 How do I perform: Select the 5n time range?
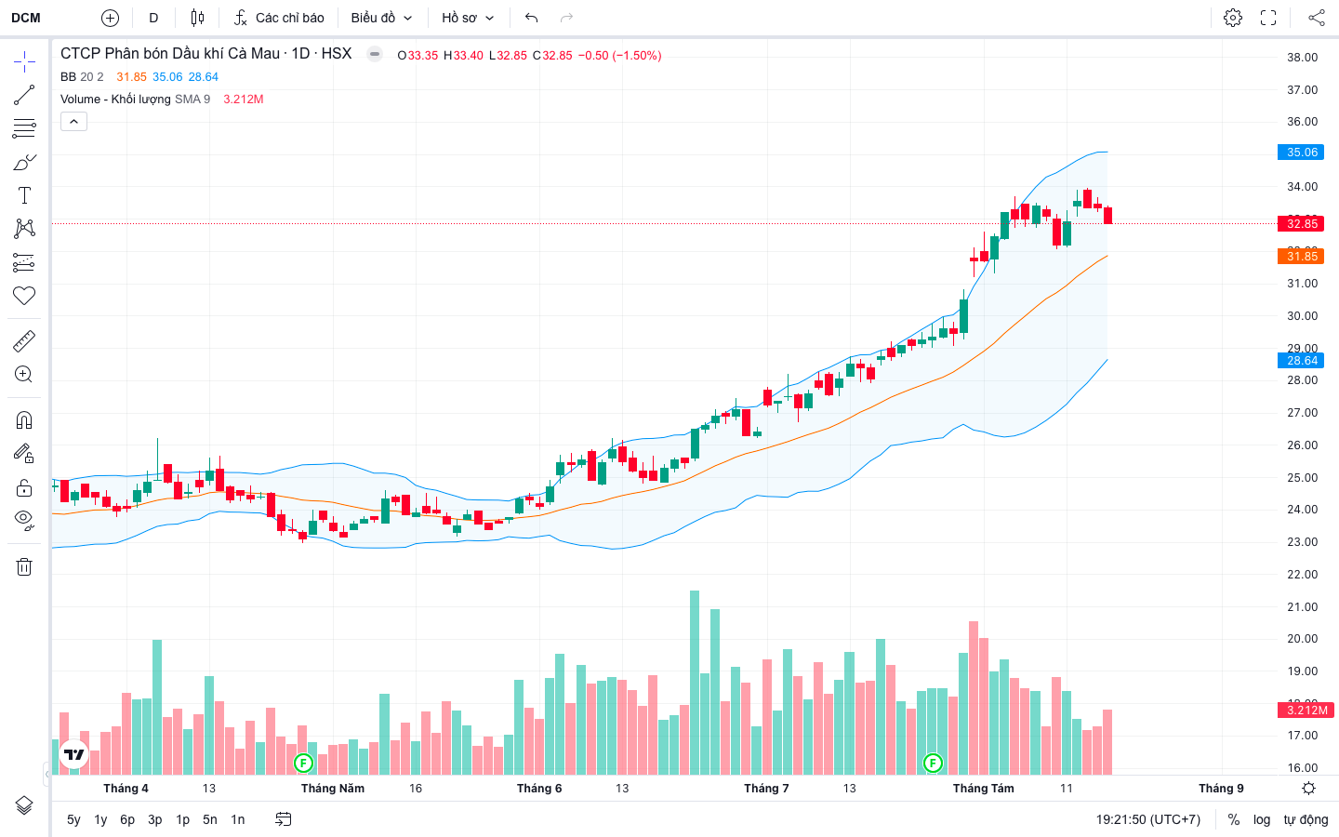210,819
